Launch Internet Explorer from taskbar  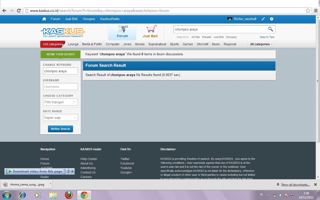click(x=22, y=195)
